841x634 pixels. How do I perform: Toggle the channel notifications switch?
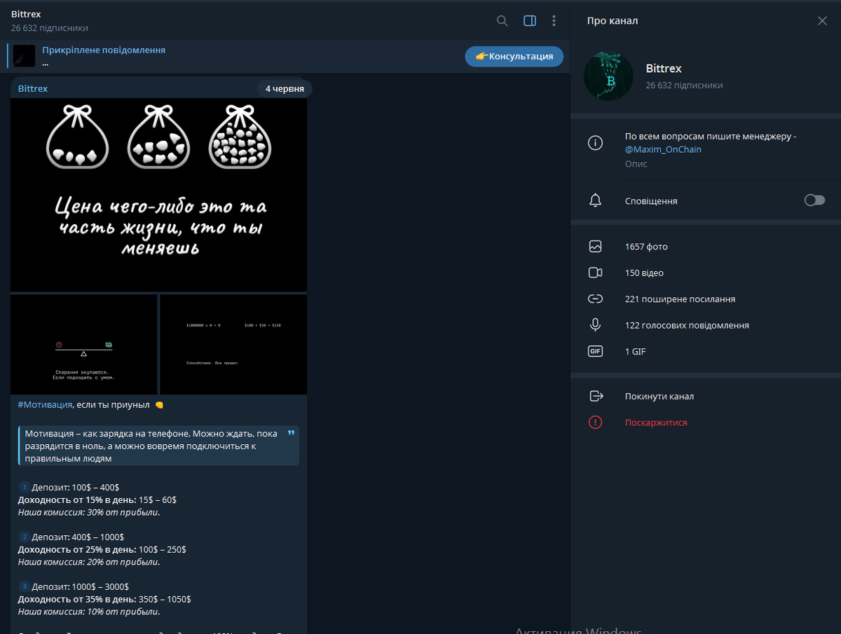(814, 201)
